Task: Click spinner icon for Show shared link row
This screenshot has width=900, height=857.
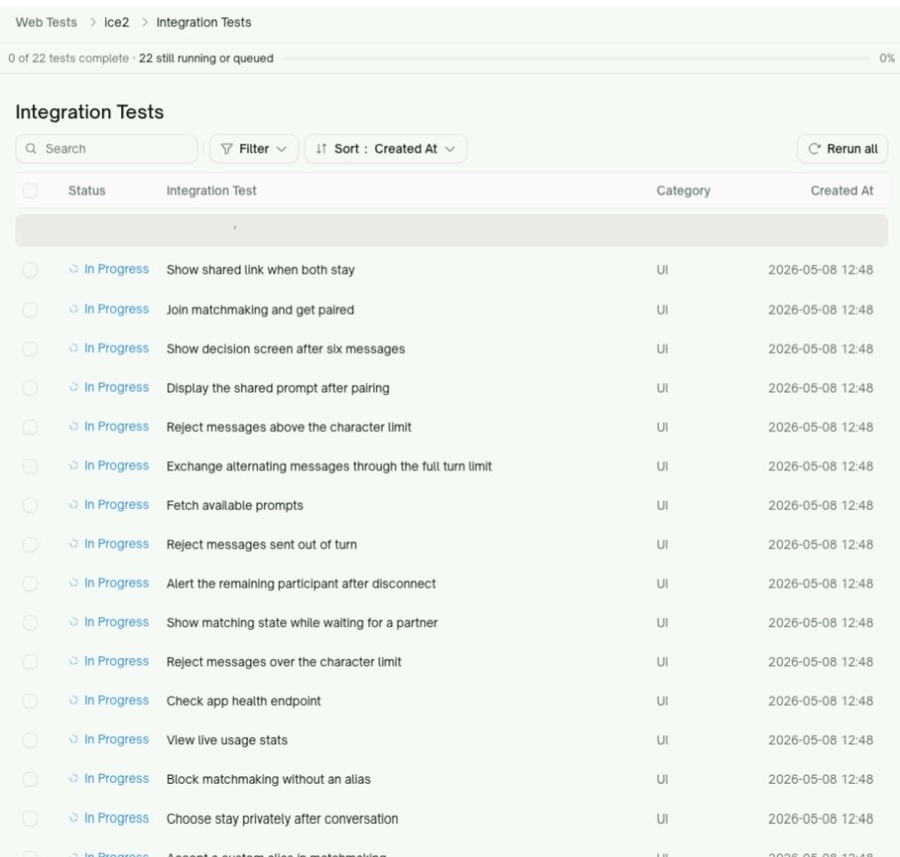Action: 73,269
